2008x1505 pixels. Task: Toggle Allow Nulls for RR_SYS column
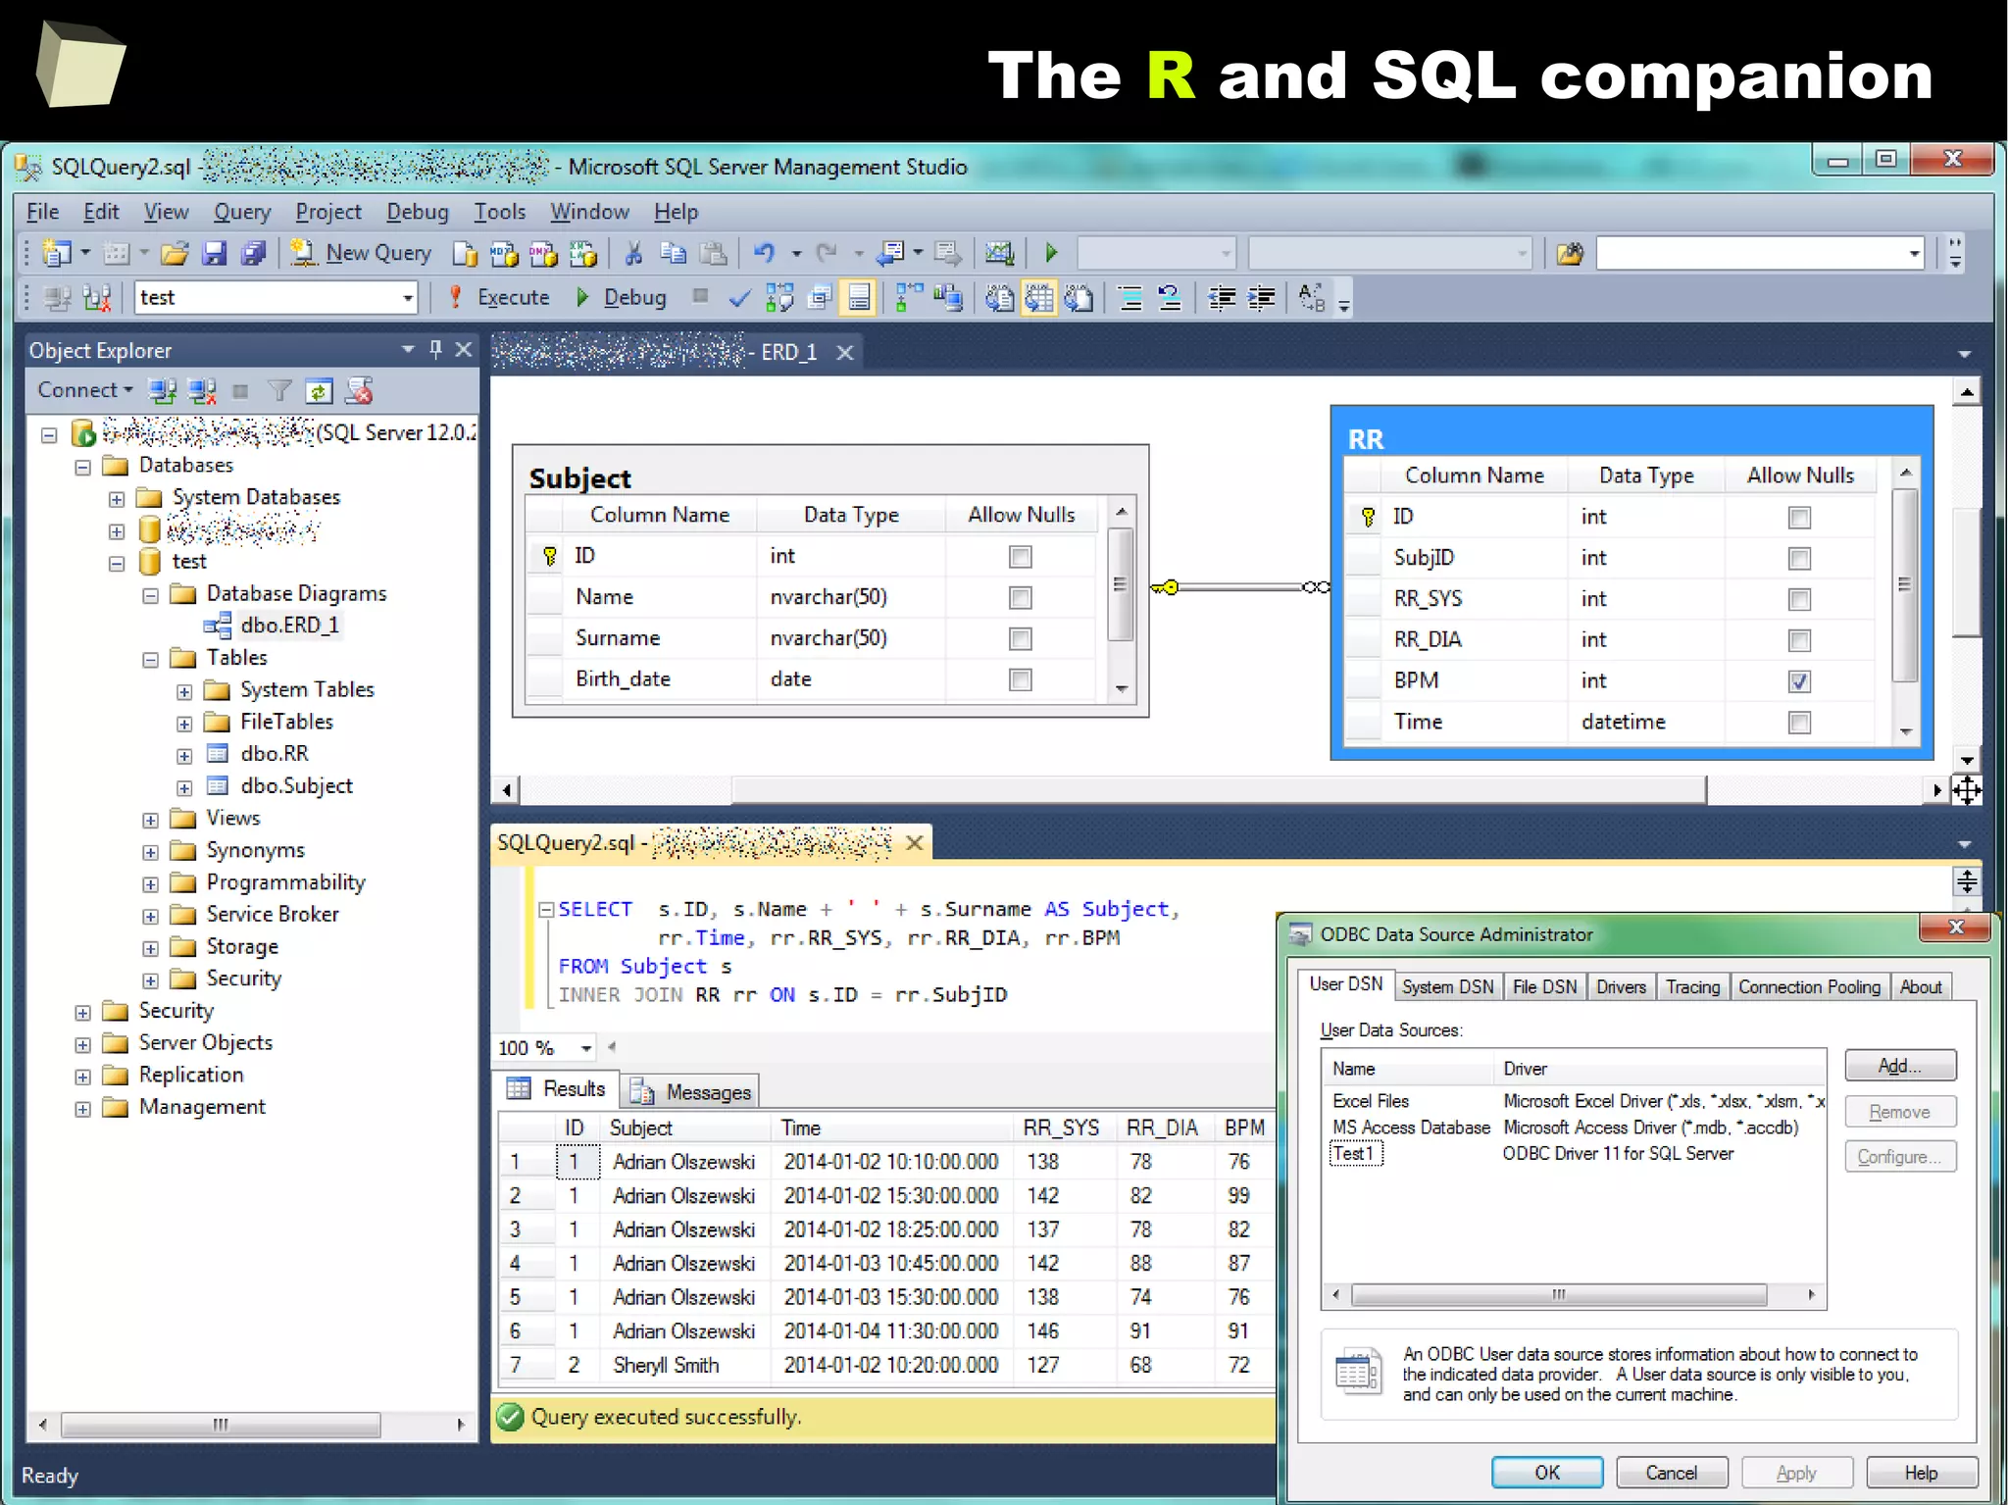(1799, 600)
